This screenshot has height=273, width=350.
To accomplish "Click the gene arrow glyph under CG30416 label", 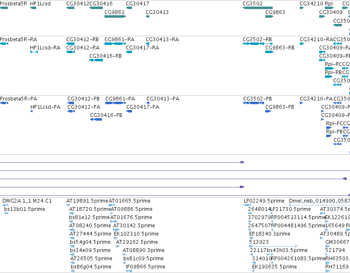I will (x=96, y=8).
